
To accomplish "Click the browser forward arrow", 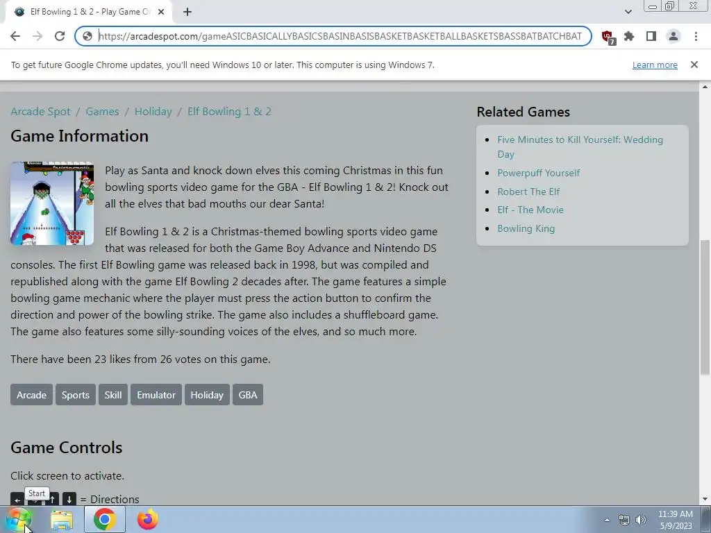I will tap(37, 36).
